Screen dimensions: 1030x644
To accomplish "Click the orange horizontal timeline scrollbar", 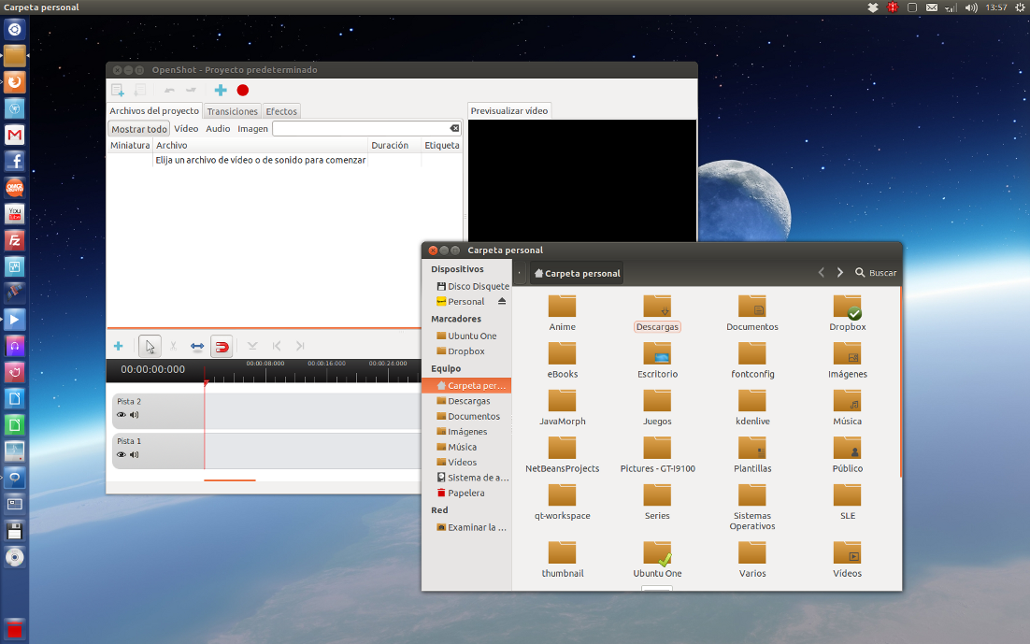I will point(229,480).
